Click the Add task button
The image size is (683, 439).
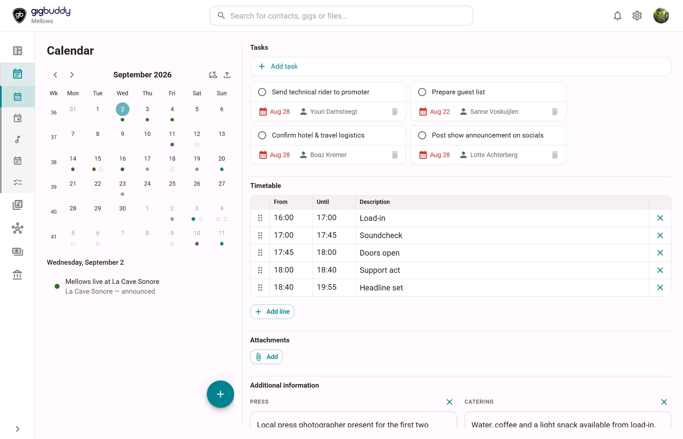(x=461, y=66)
